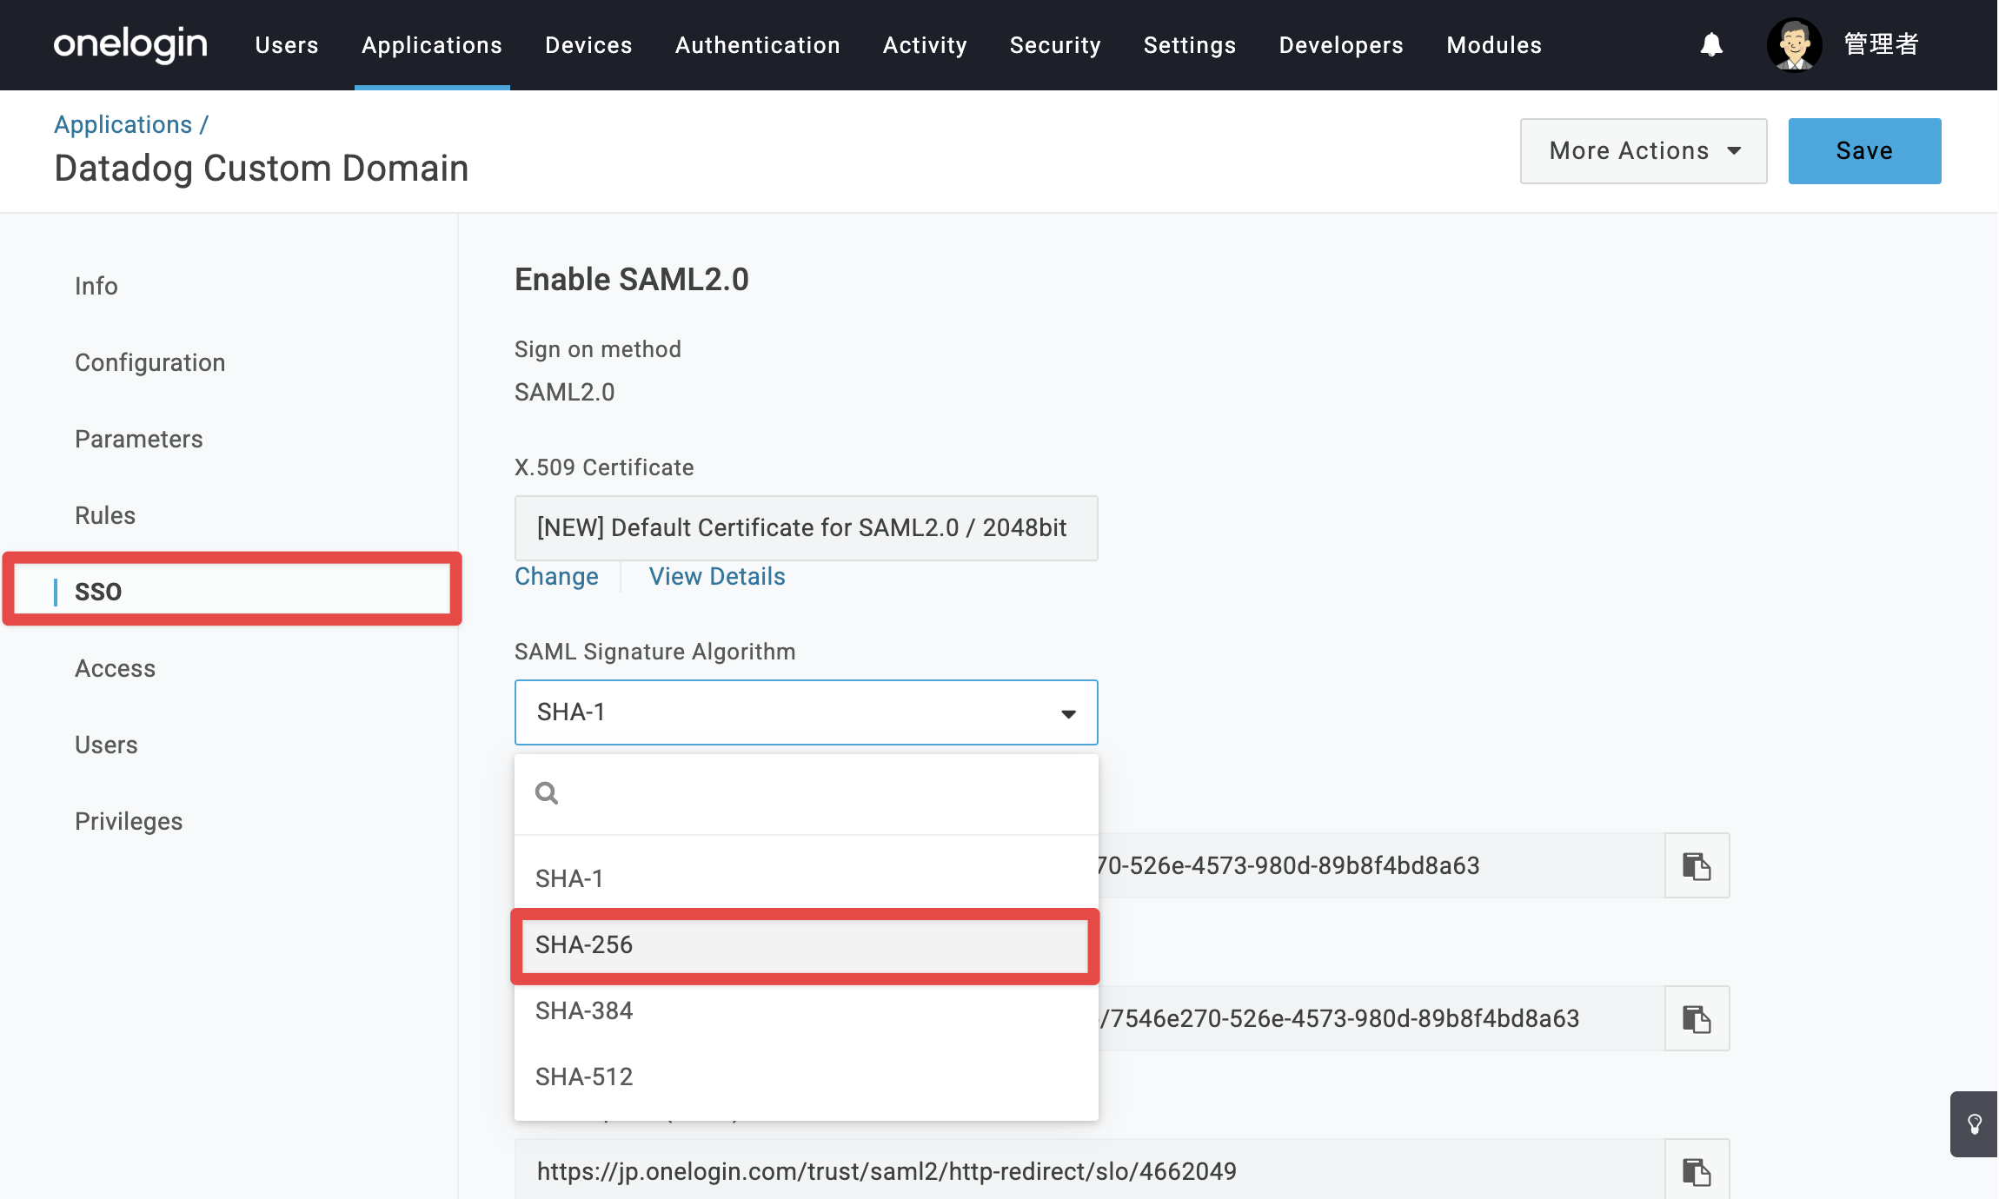Choose the SHA-512 option
This screenshot has width=1999, height=1199.
coord(807,1077)
